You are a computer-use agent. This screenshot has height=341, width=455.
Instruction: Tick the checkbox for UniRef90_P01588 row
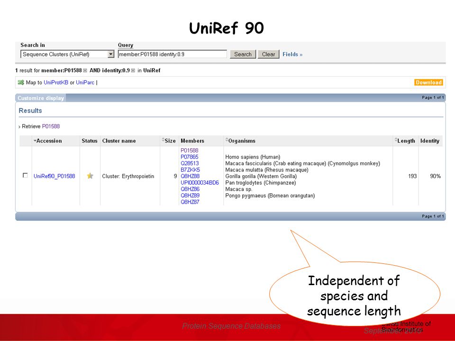25,175
